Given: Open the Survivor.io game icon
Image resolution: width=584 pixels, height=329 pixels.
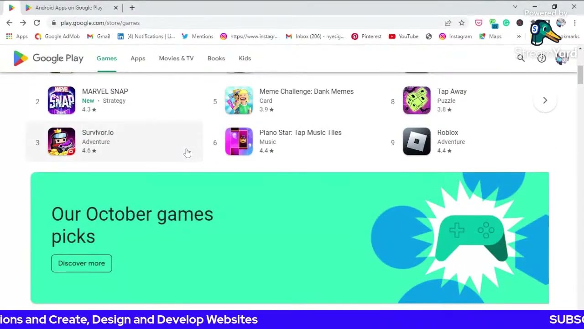Looking at the screenshot, I should coord(62,141).
